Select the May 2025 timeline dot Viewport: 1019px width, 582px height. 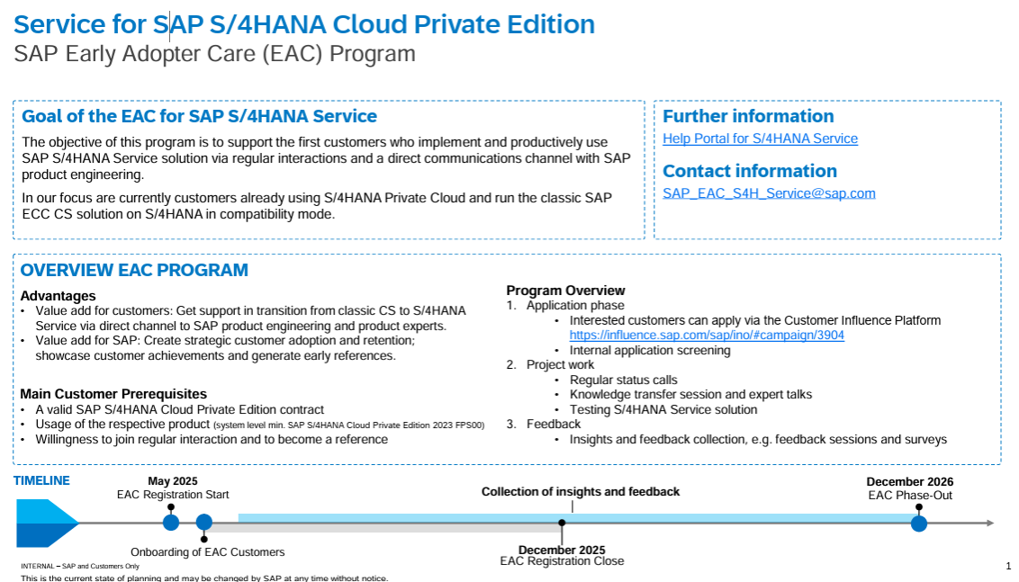coord(171,522)
